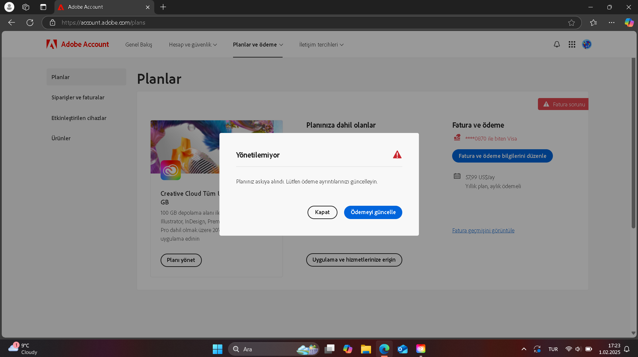Click the sync status icon in system tray
This screenshot has width=638, height=357.
(x=537, y=349)
